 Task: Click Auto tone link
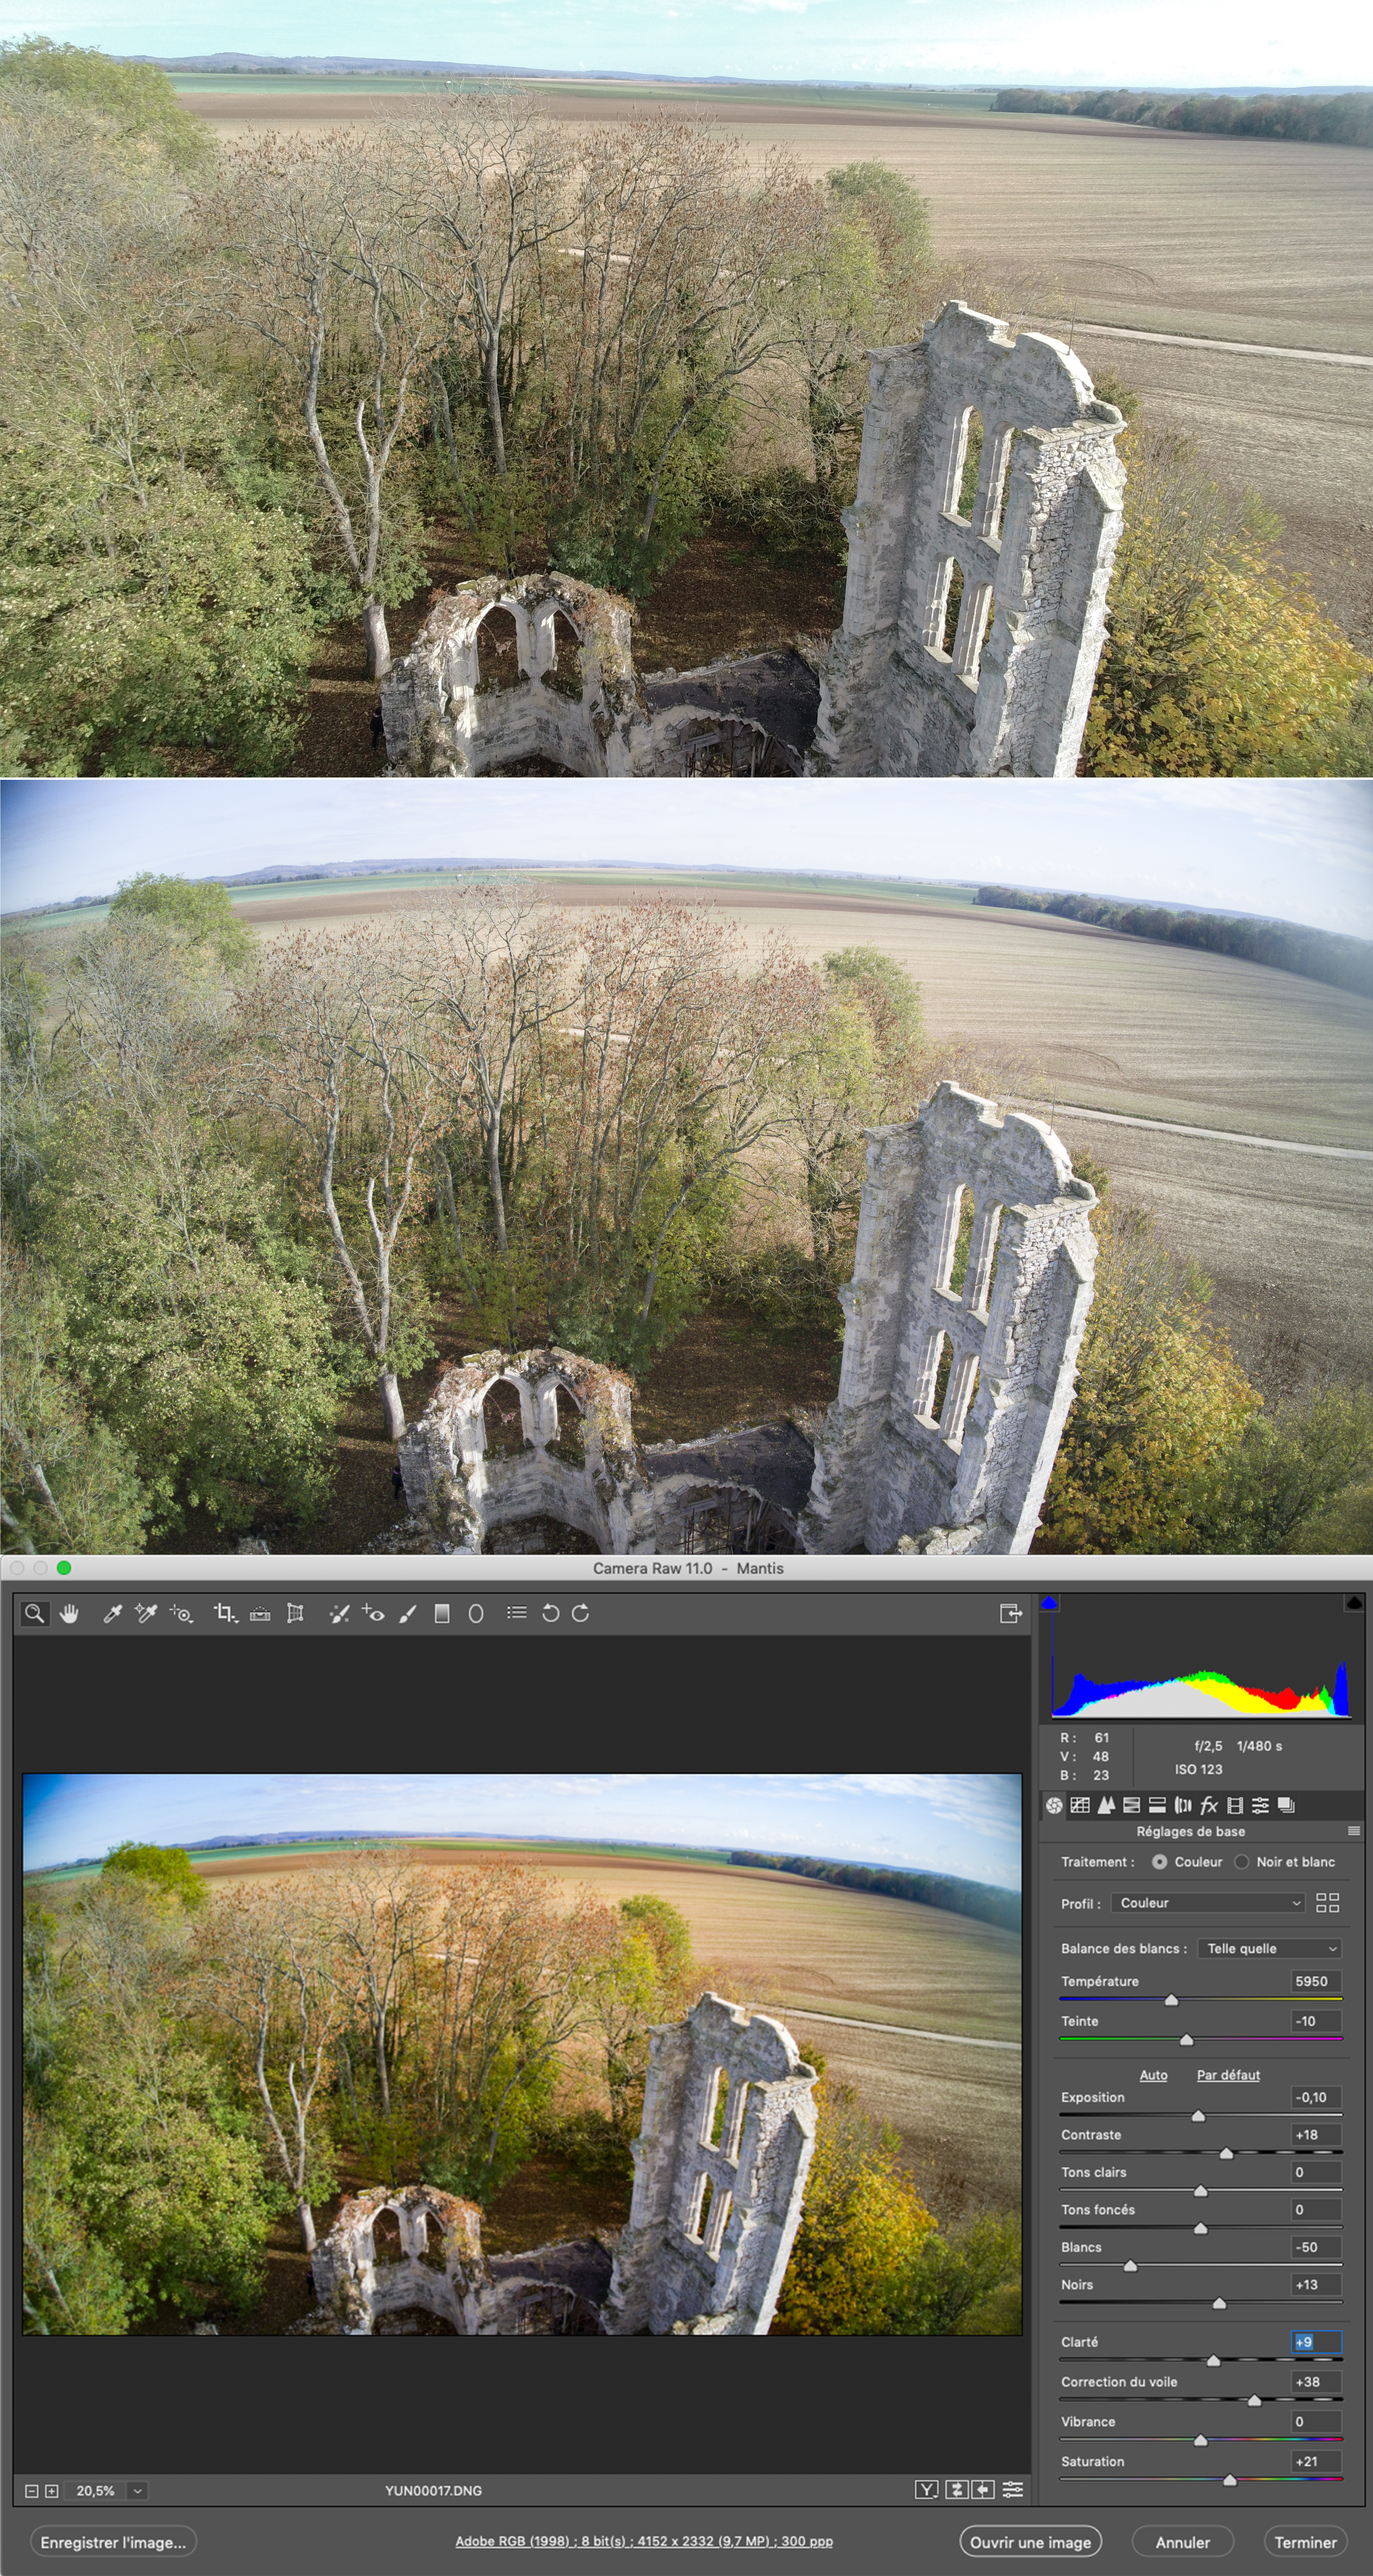[x=1153, y=2075]
